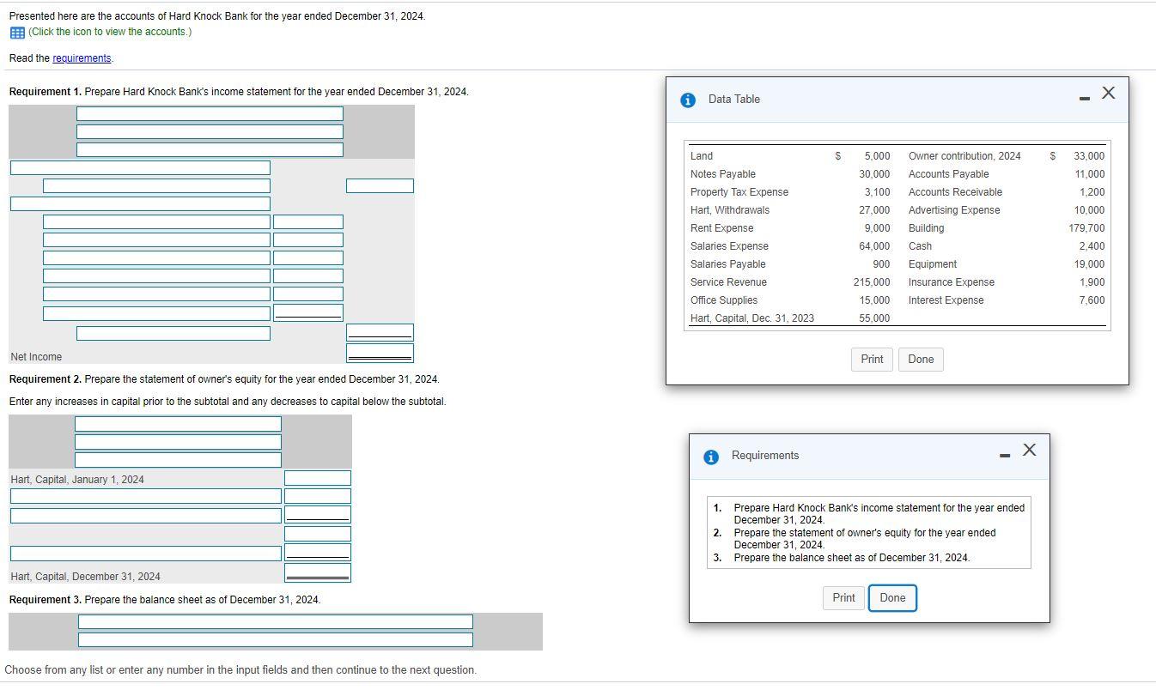The height and width of the screenshot is (696, 1156).
Task: Click the 'Cash' account label
Action: click(x=920, y=246)
